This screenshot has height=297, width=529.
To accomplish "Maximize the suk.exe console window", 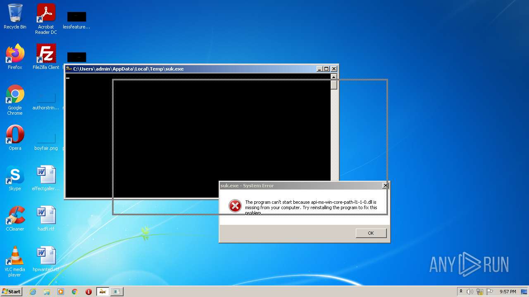I will coord(326,69).
